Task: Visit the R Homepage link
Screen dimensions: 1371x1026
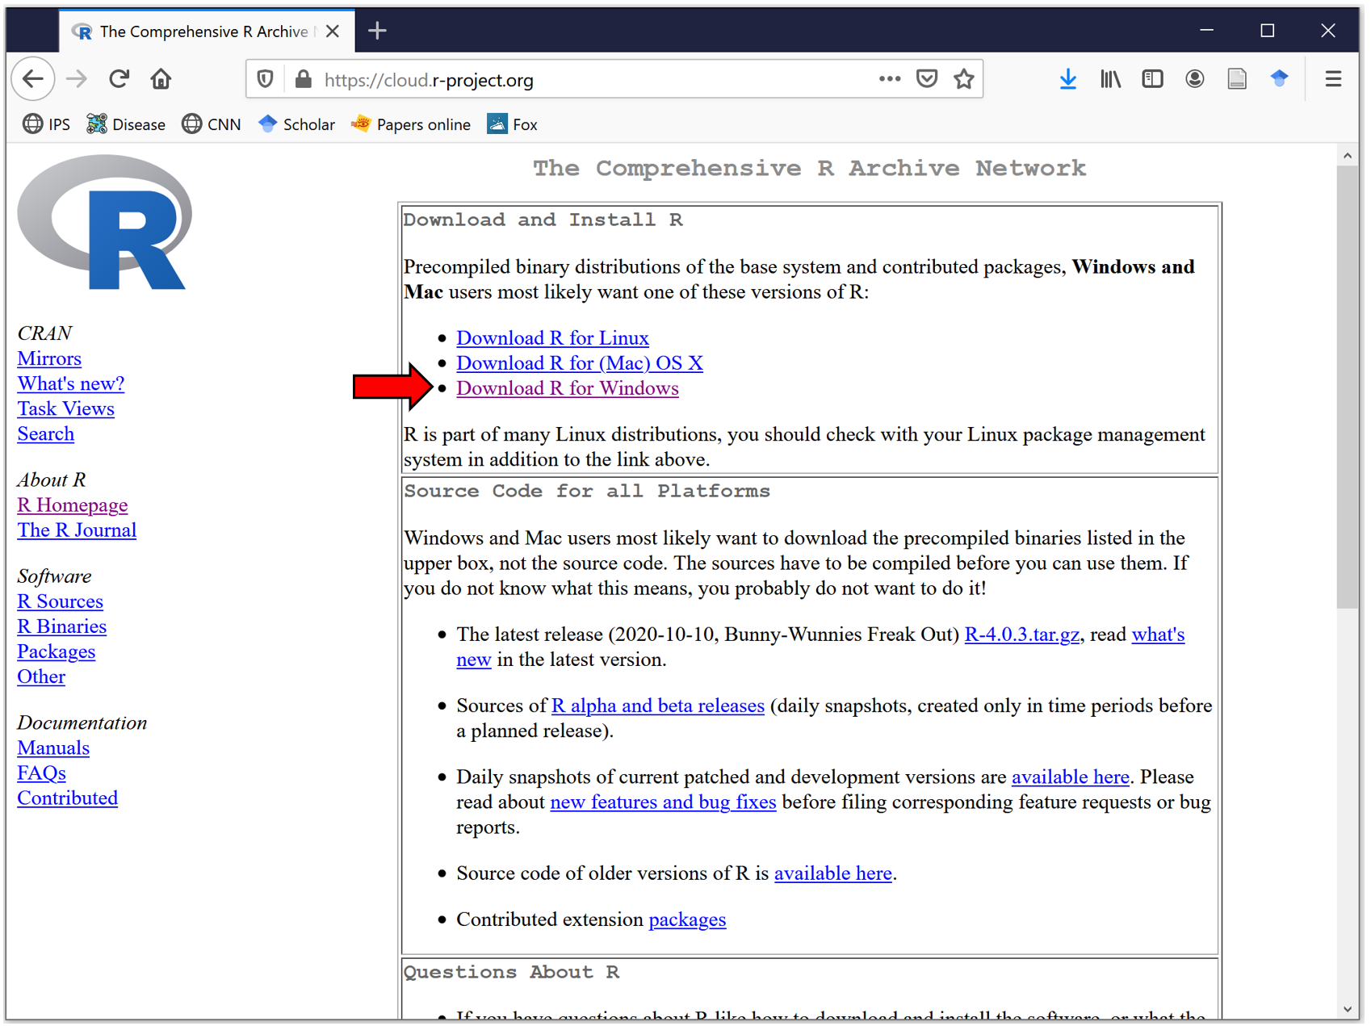Action: click(73, 505)
